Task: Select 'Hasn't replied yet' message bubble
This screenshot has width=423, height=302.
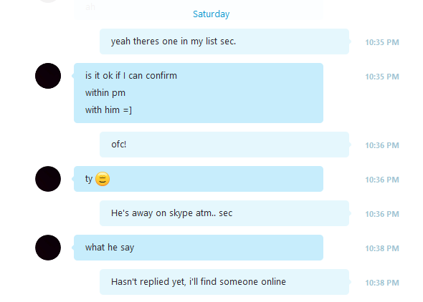Action: [x=224, y=282]
